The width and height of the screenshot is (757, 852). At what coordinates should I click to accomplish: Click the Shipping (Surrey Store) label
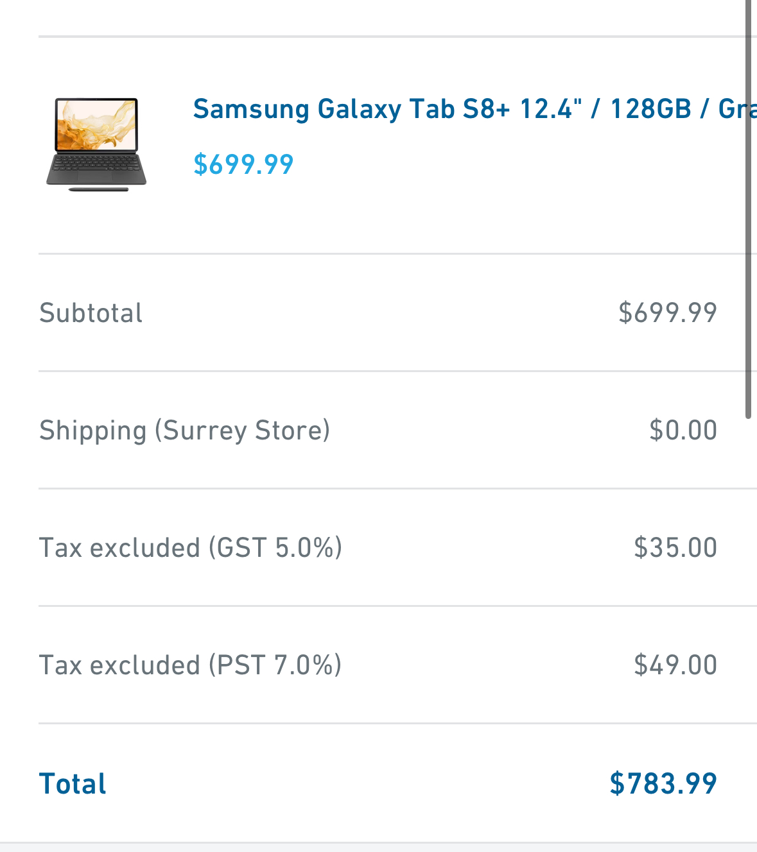(185, 430)
